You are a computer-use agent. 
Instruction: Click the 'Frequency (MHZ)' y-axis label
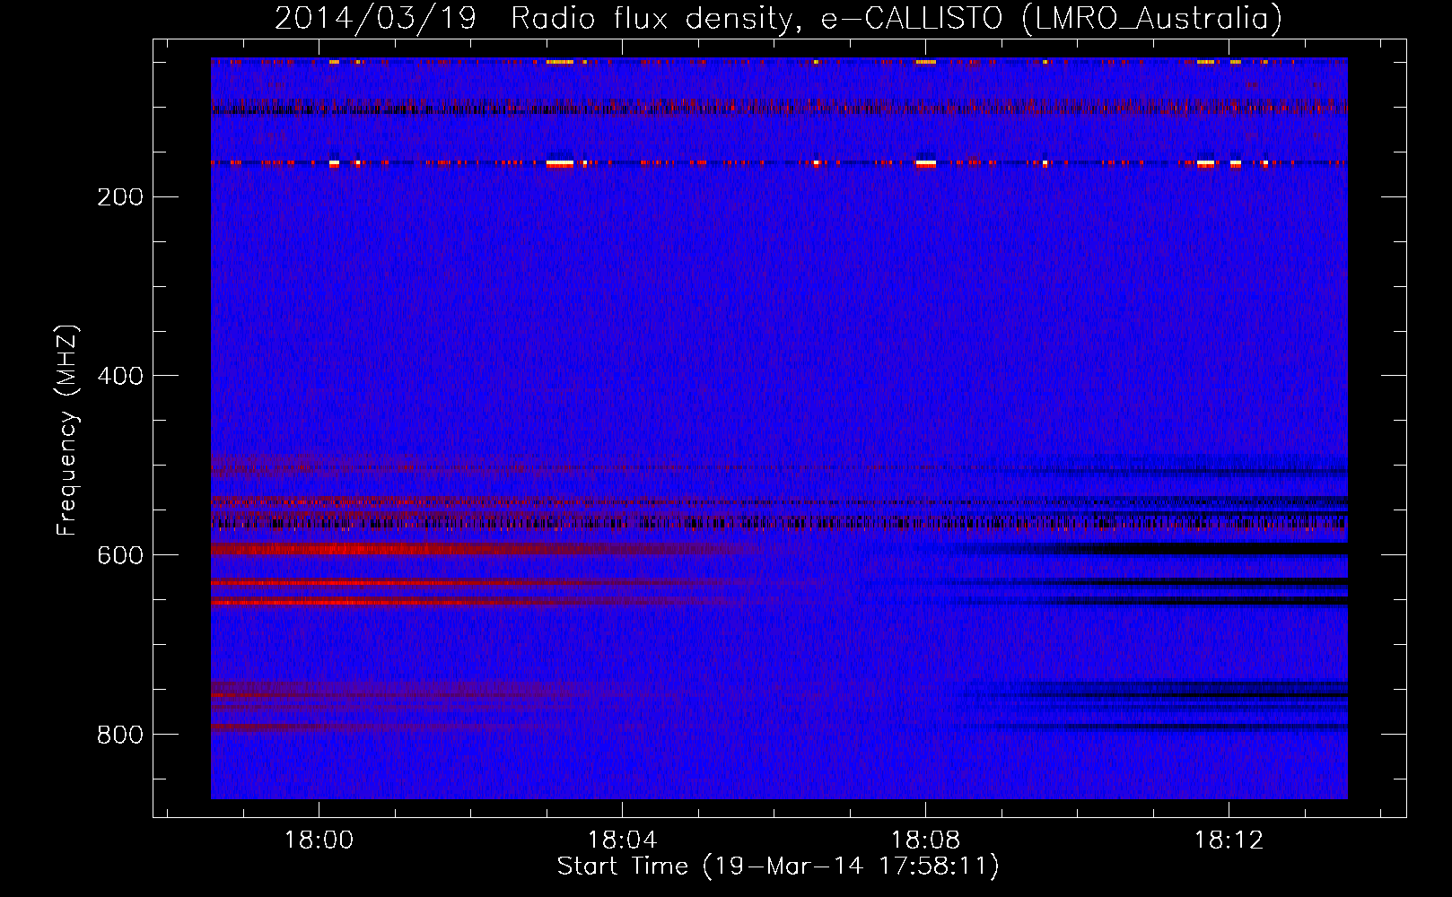[x=67, y=430]
